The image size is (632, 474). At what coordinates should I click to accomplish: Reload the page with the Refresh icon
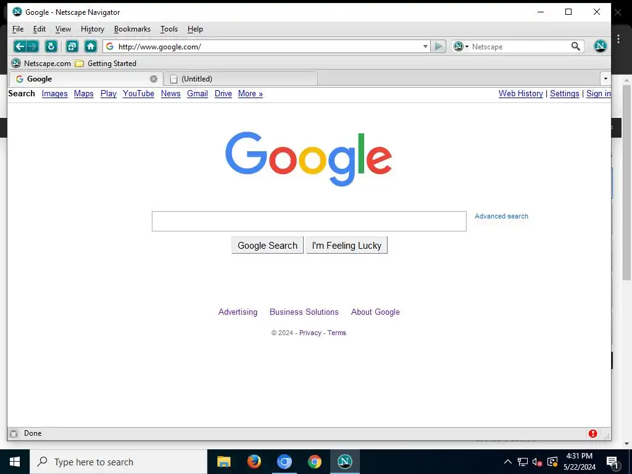click(x=51, y=46)
